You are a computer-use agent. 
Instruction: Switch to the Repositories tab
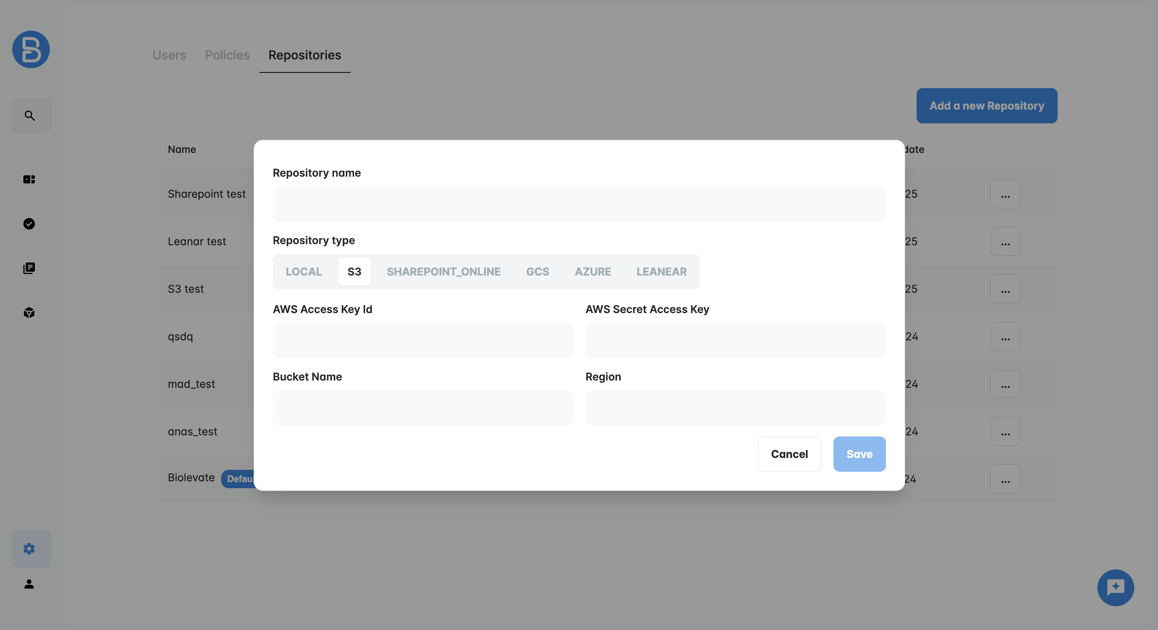pyautogui.click(x=305, y=55)
